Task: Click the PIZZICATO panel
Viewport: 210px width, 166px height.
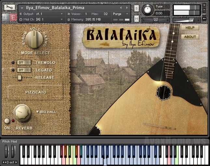Action: tap(35, 92)
